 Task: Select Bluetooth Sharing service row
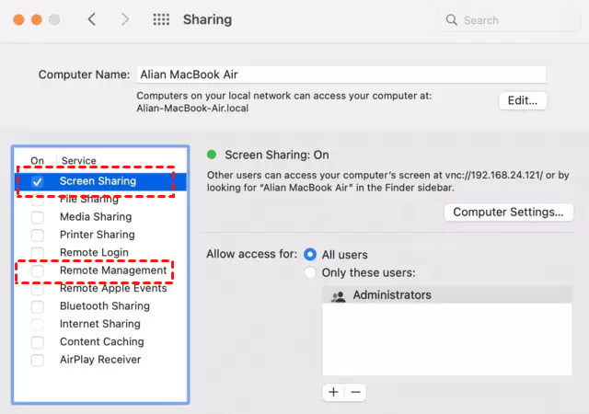pyautogui.click(x=104, y=306)
